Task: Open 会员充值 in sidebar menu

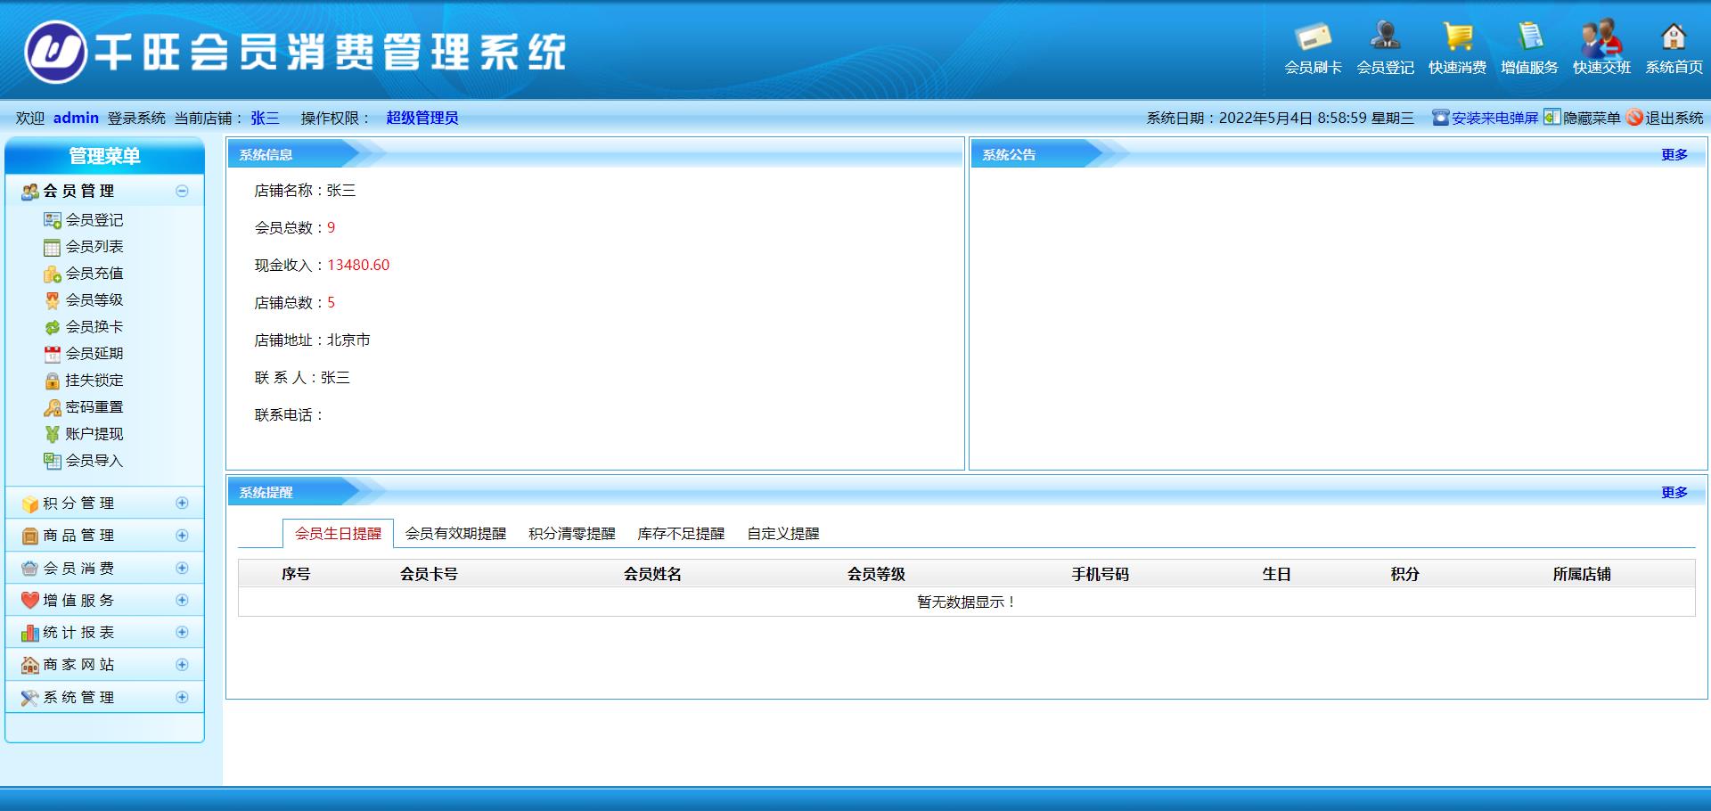Action: (x=94, y=274)
